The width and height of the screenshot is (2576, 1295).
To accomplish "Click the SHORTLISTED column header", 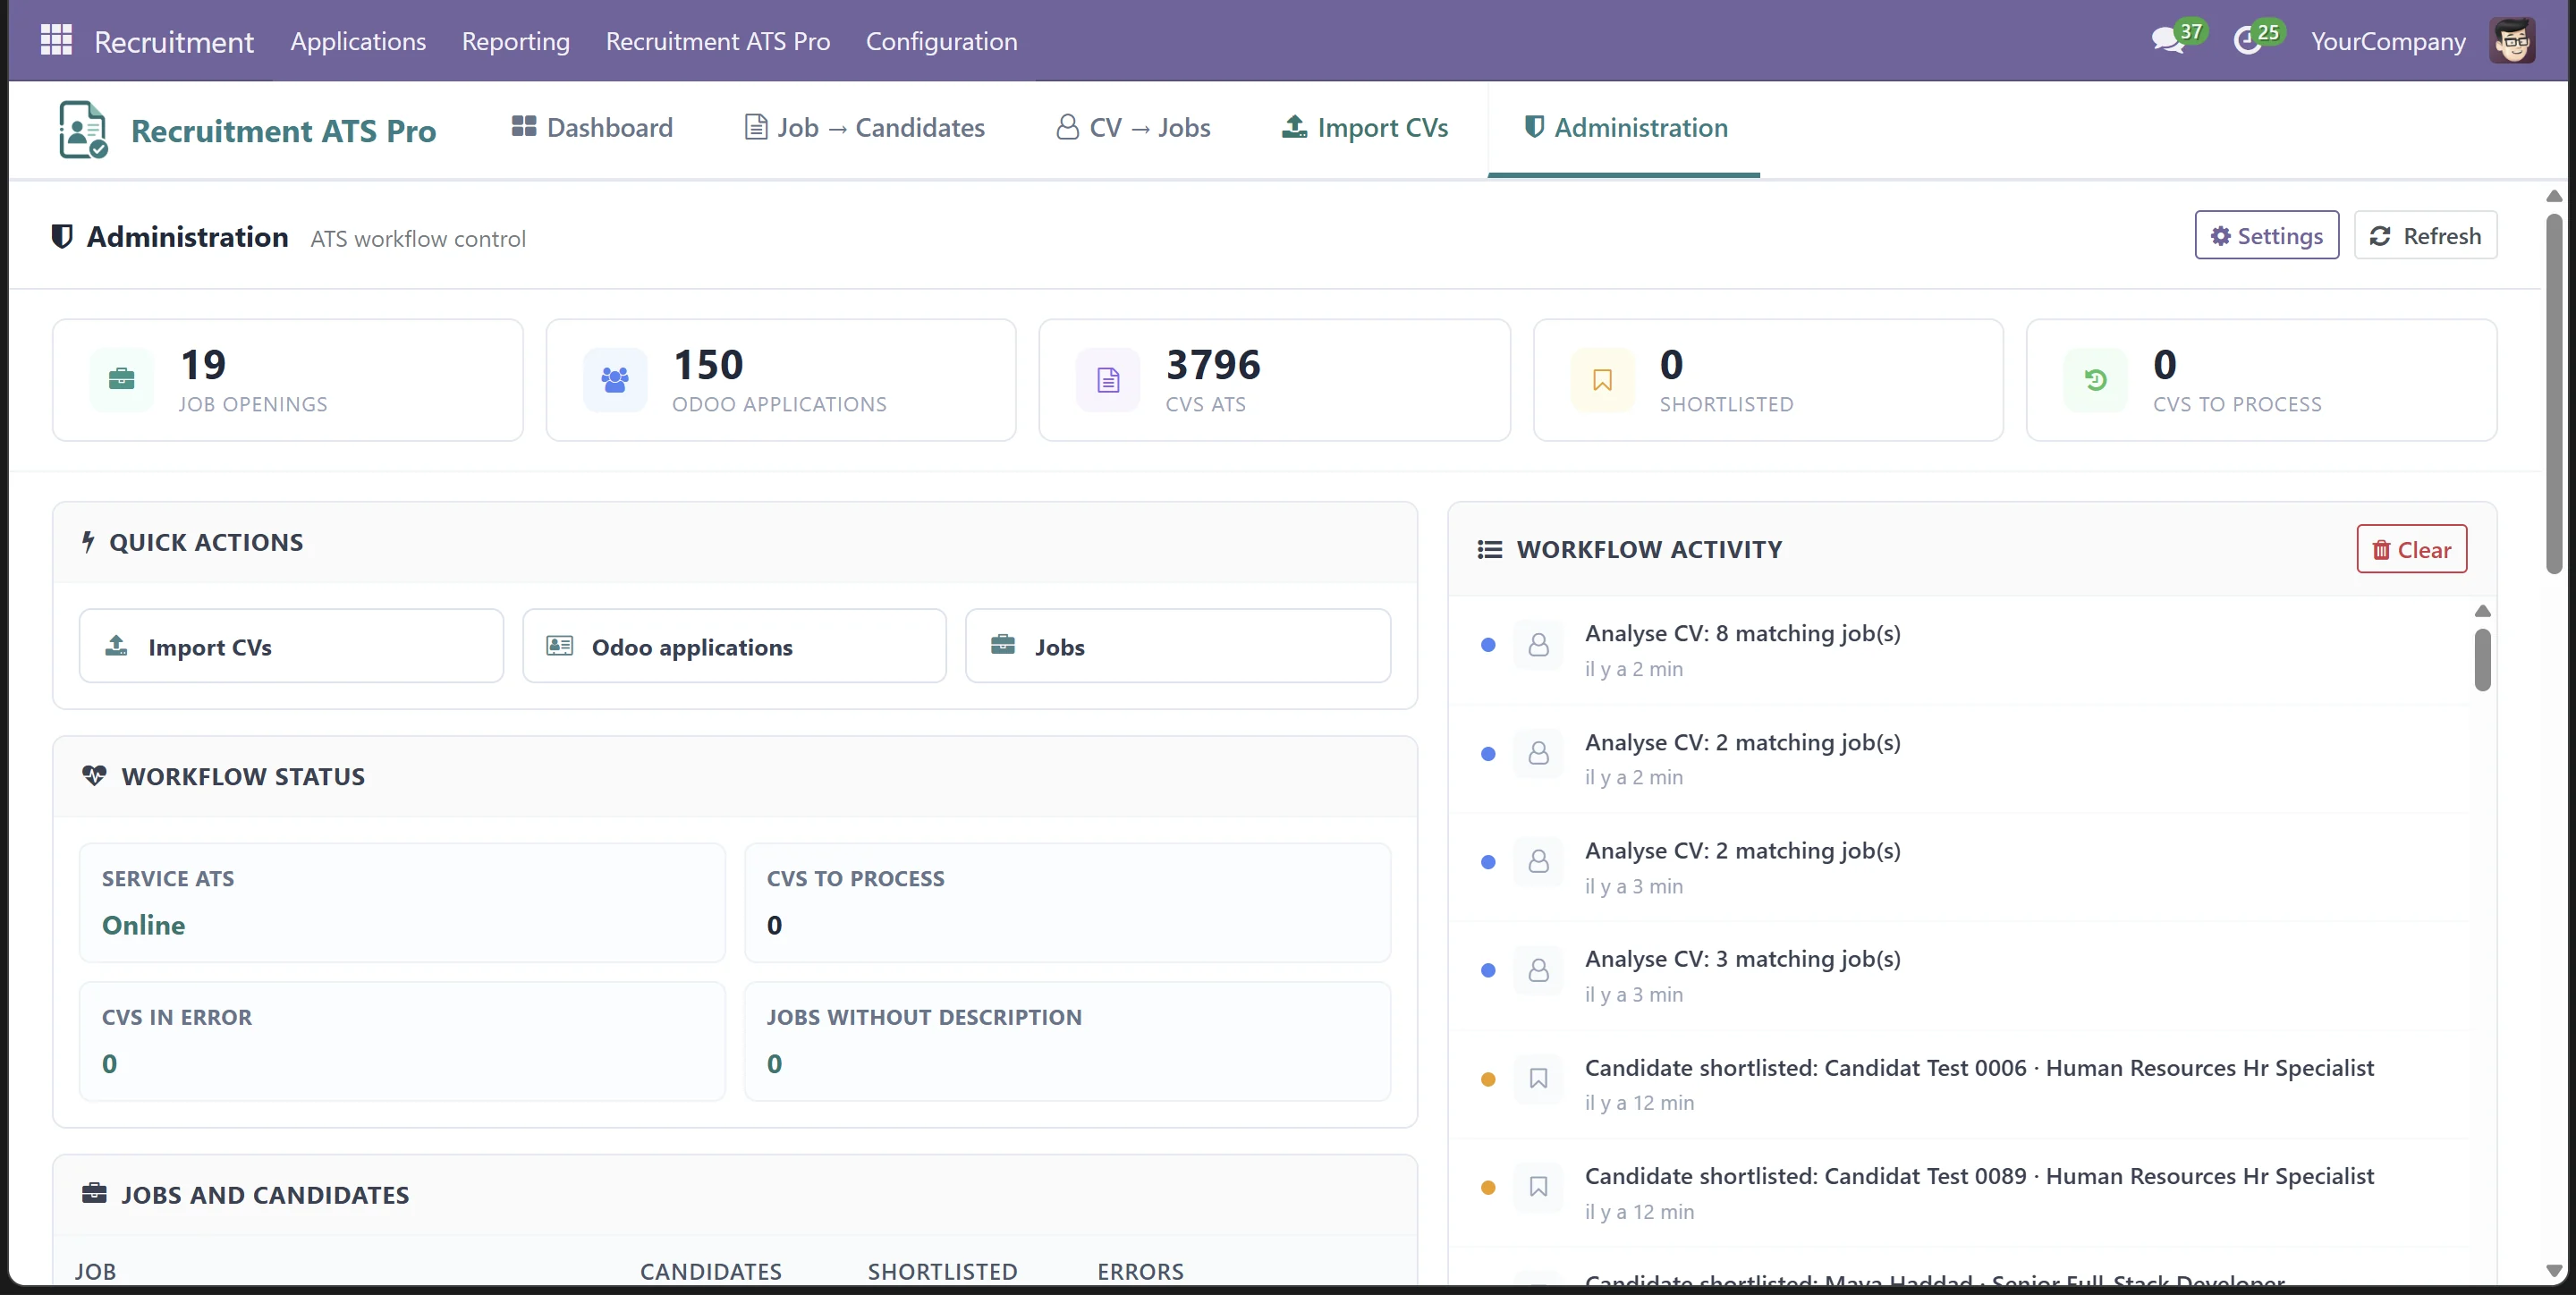I will [x=942, y=1271].
